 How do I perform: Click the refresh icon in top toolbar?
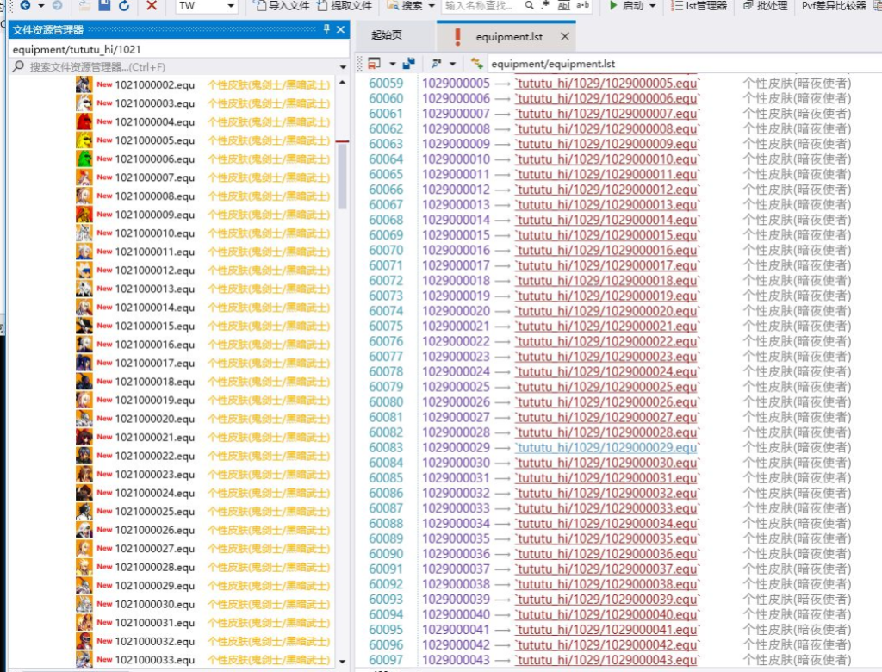point(124,6)
